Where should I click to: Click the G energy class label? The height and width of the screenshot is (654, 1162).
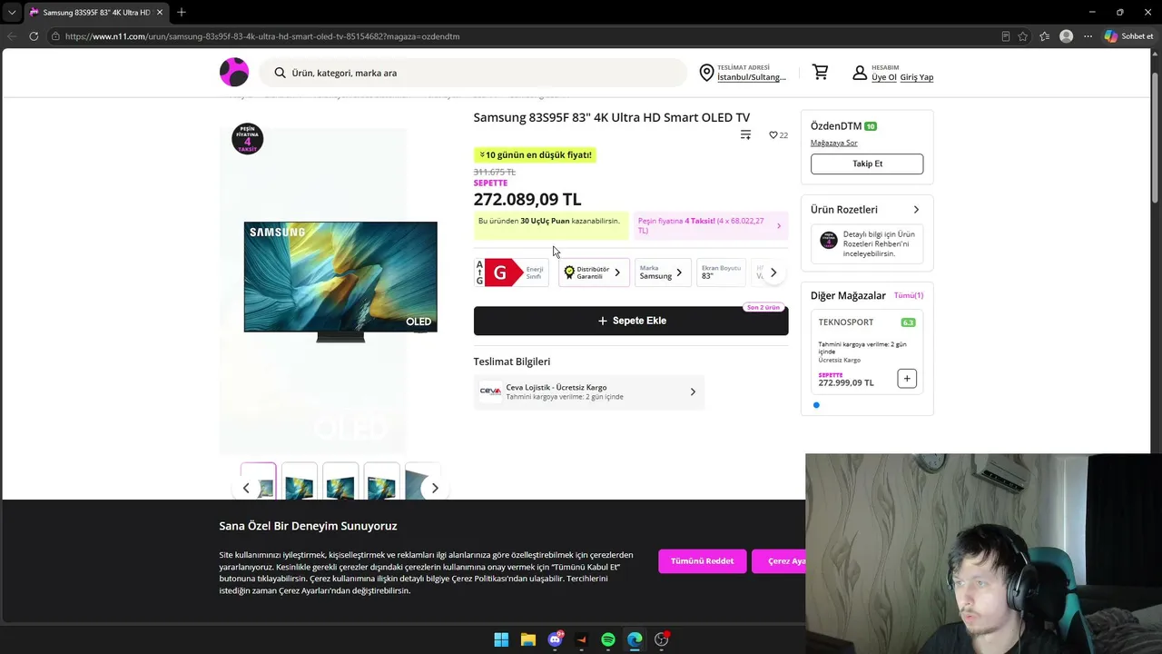click(510, 272)
